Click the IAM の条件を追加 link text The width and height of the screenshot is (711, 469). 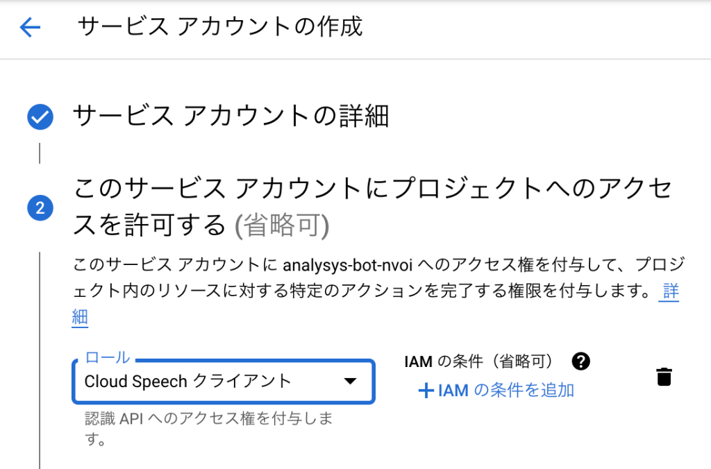pyautogui.click(x=505, y=391)
